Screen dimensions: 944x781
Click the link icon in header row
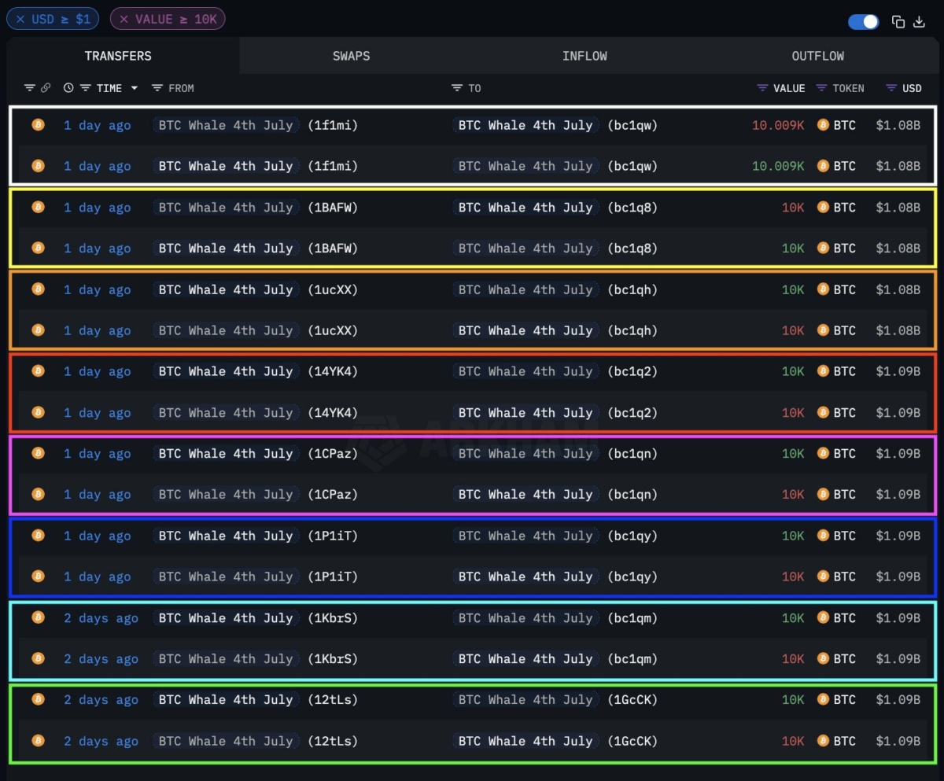(46, 88)
